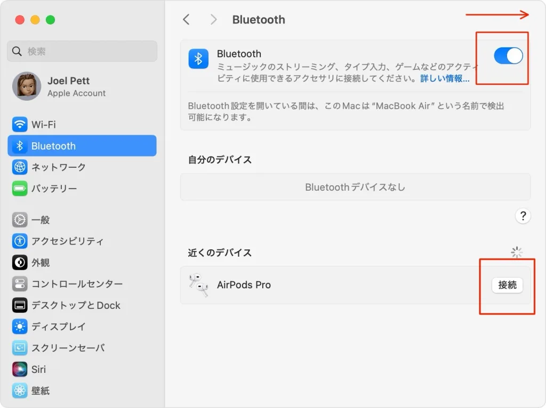Open ディスプレイ settings

(82, 327)
